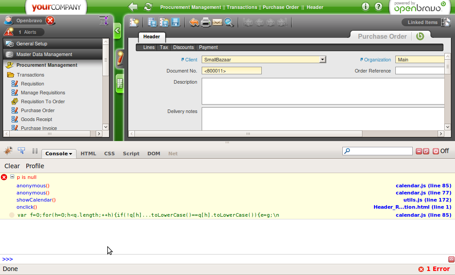Screen dimensions: 455x275
Task: Collapse the left menu with green arrow
Action: (118, 31)
